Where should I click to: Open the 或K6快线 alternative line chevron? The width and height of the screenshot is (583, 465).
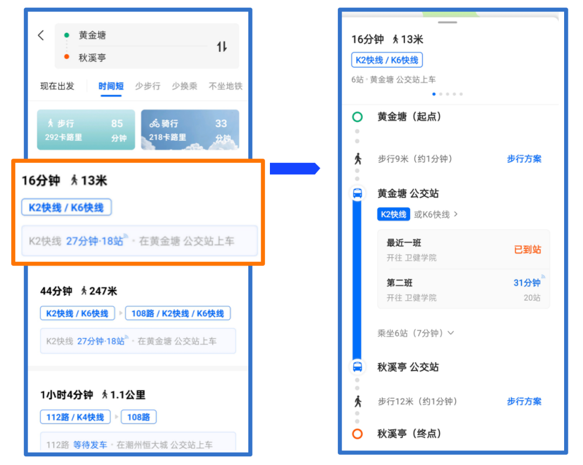pyautogui.click(x=436, y=215)
